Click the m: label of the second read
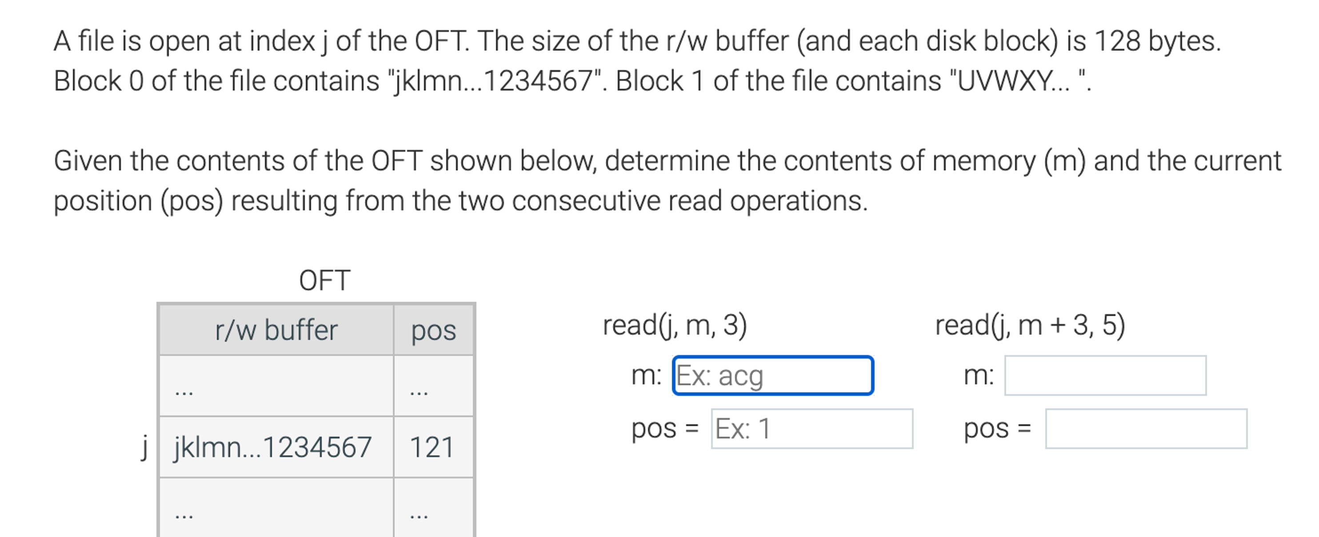Image resolution: width=1319 pixels, height=537 pixels. [x=980, y=376]
